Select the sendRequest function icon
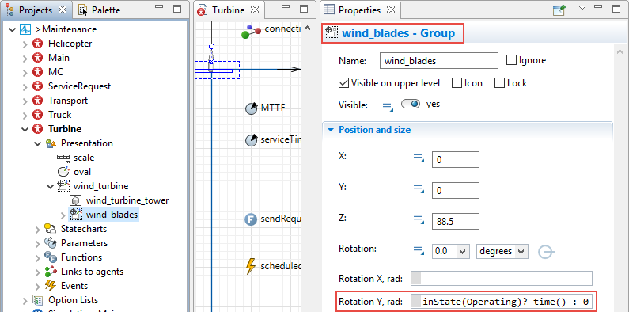This screenshot has height=312, width=629. tap(251, 219)
